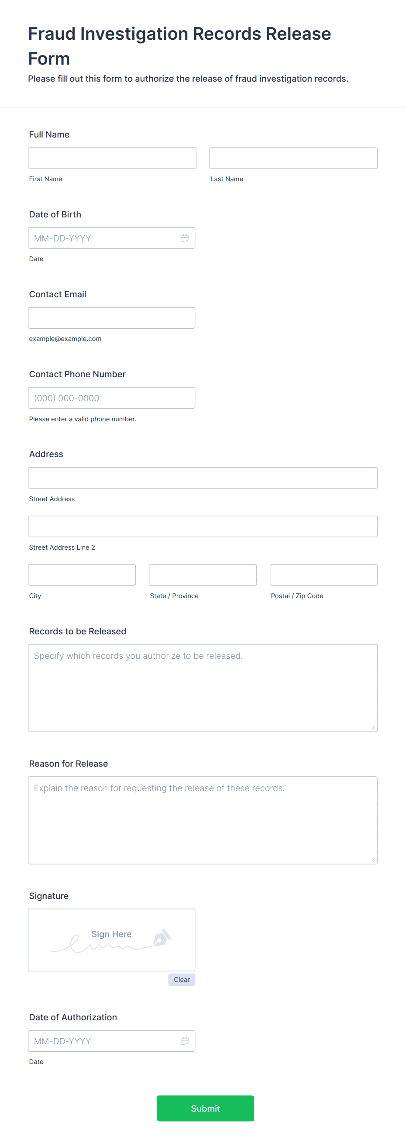Submit the records release form
The width and height of the screenshot is (406, 1143).
point(206,1109)
